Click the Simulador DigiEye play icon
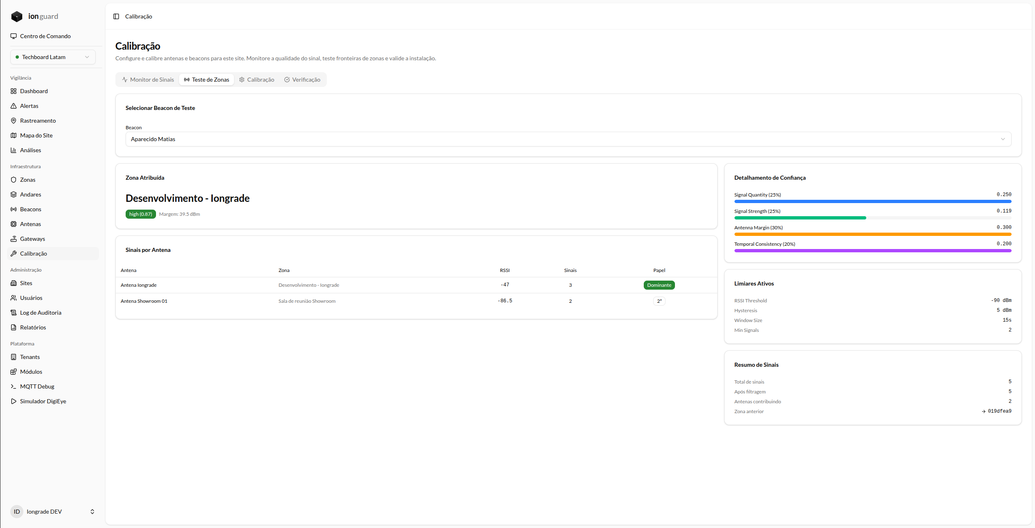Image resolution: width=1035 pixels, height=528 pixels. coord(14,401)
